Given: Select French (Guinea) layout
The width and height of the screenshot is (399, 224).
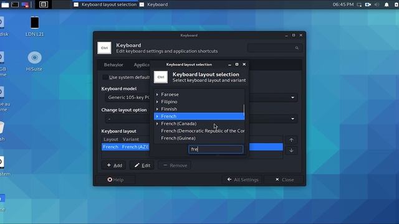Looking at the screenshot, I should coord(199,138).
